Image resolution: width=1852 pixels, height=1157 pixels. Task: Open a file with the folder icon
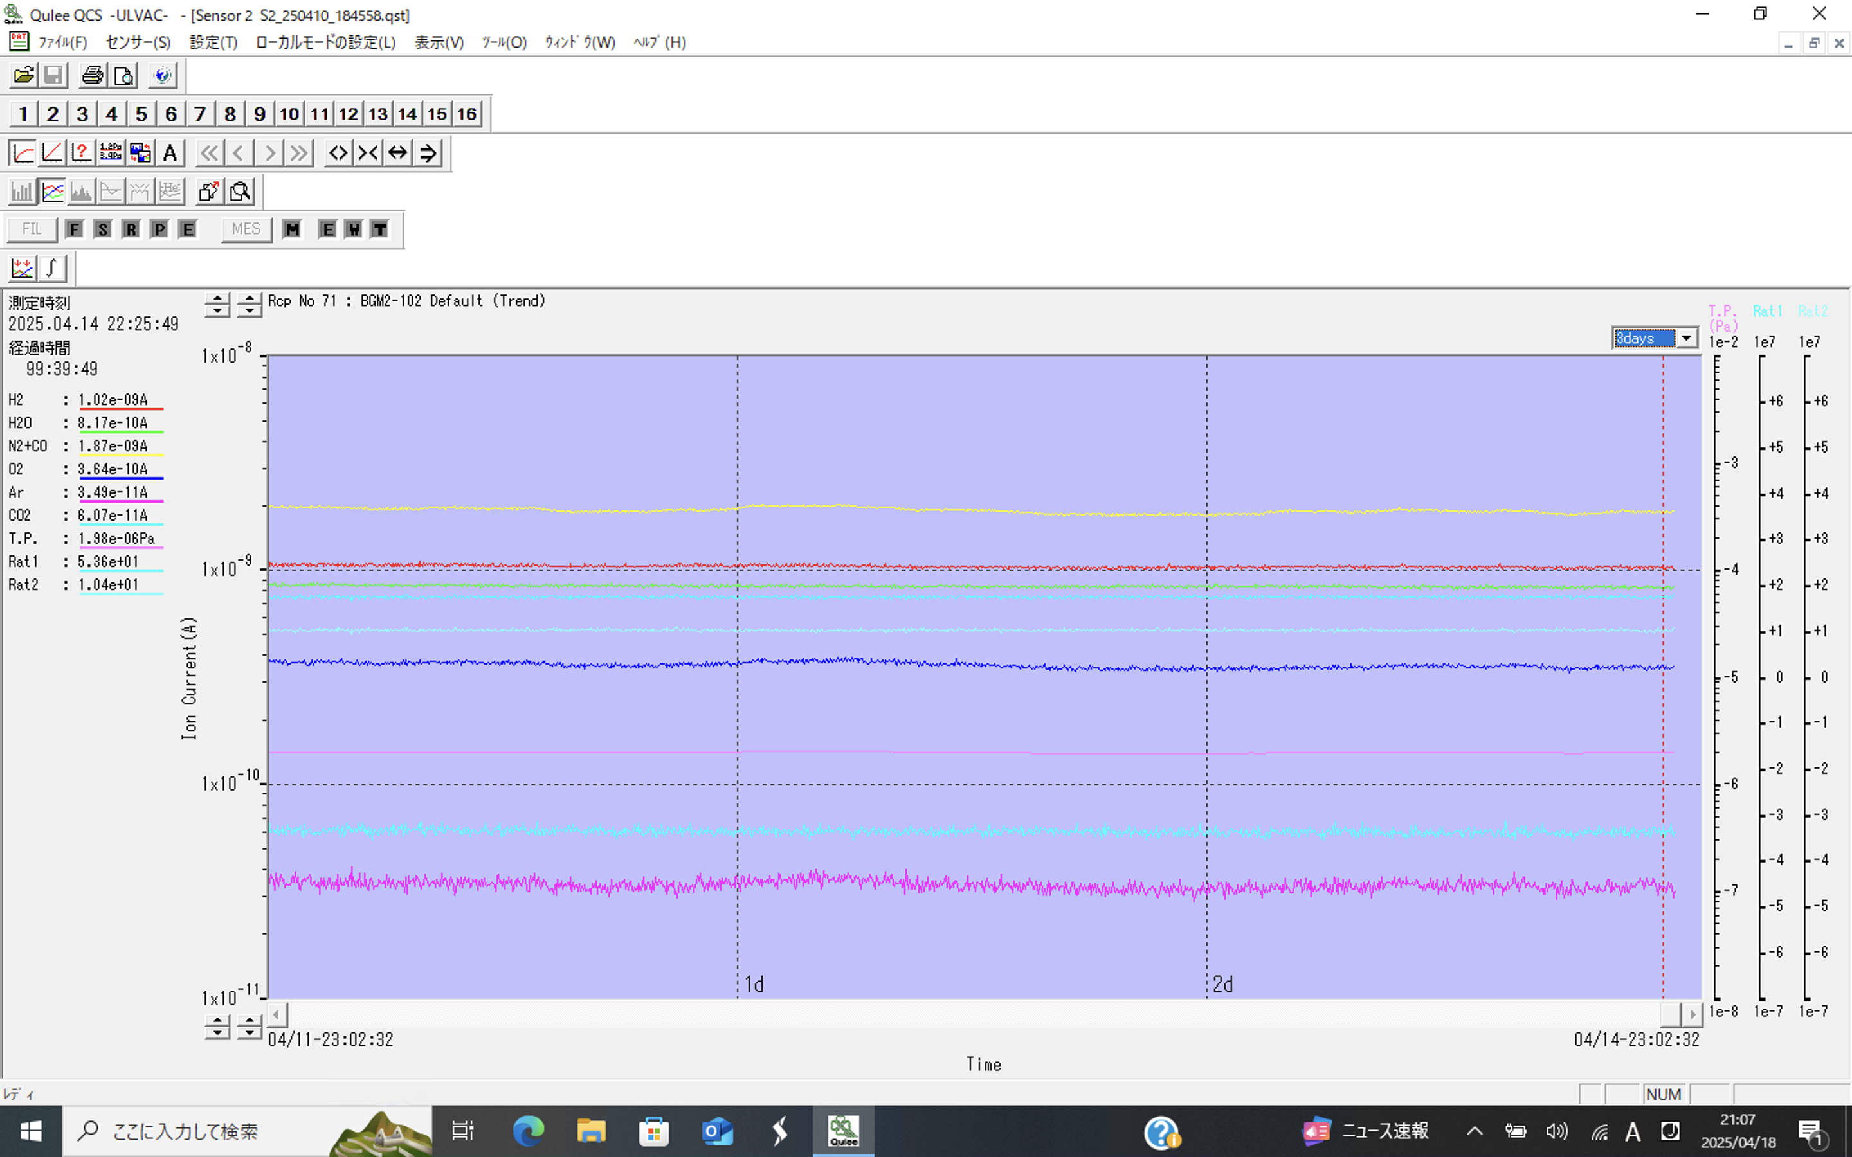[x=24, y=75]
